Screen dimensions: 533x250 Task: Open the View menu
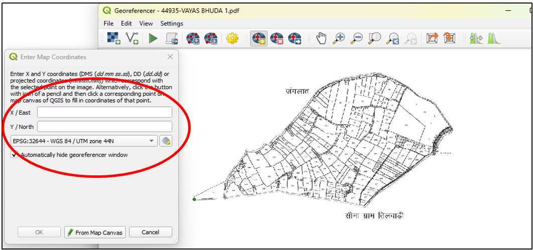coord(146,24)
